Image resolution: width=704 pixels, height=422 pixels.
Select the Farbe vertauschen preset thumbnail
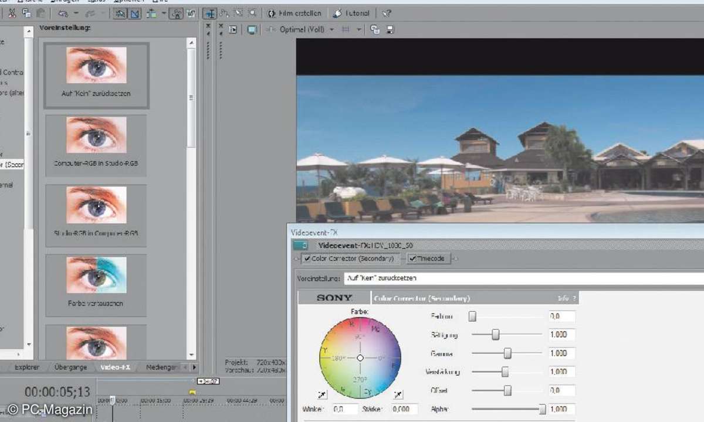pos(96,285)
